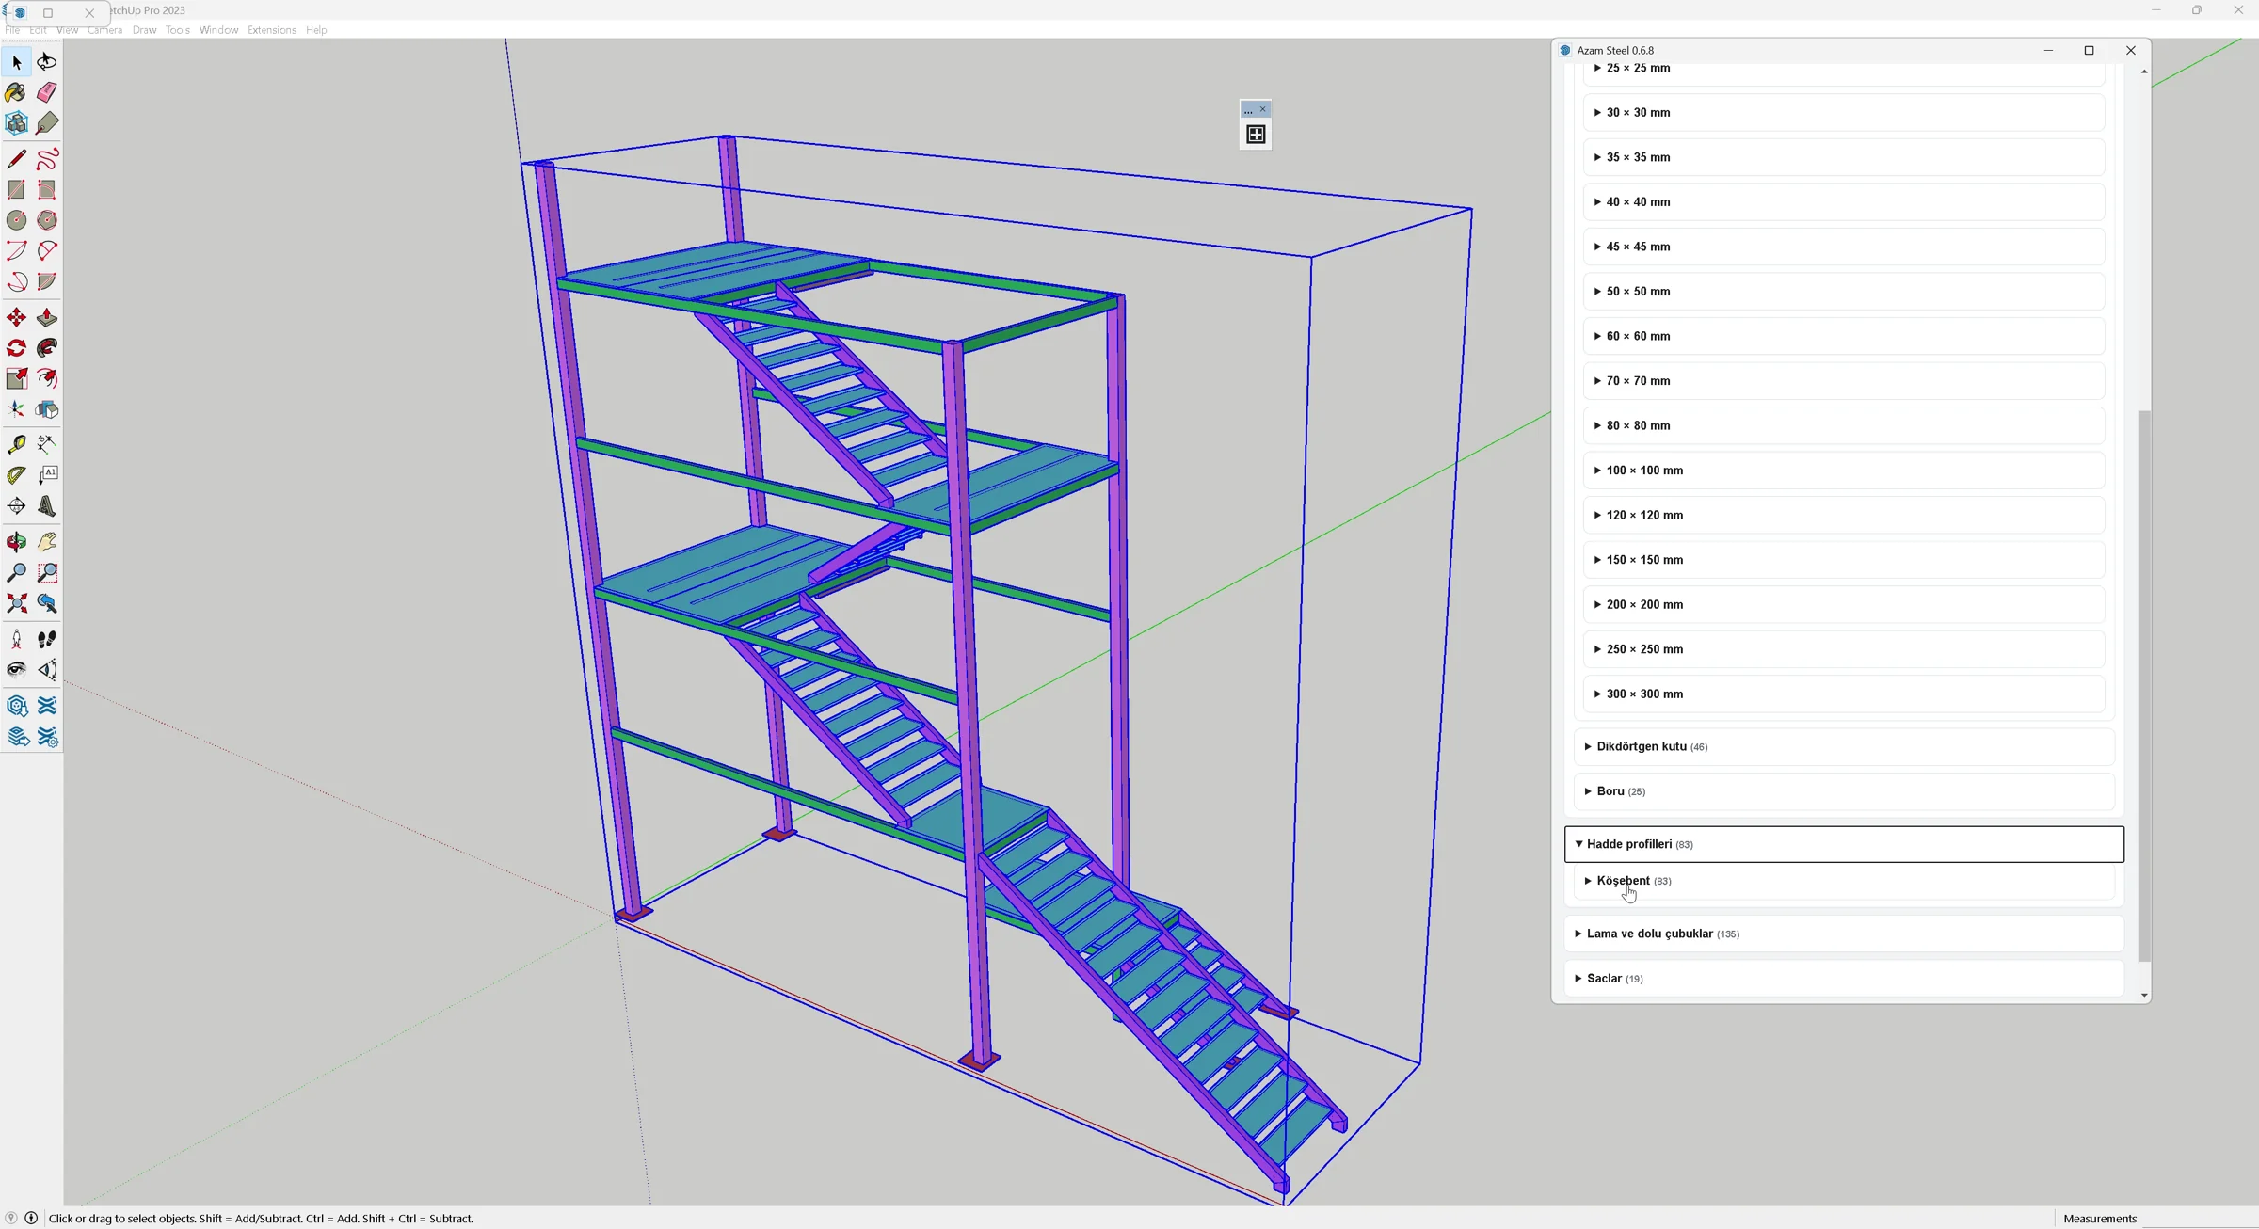
Task: Expand the Boru group
Action: pyautogui.click(x=1843, y=791)
